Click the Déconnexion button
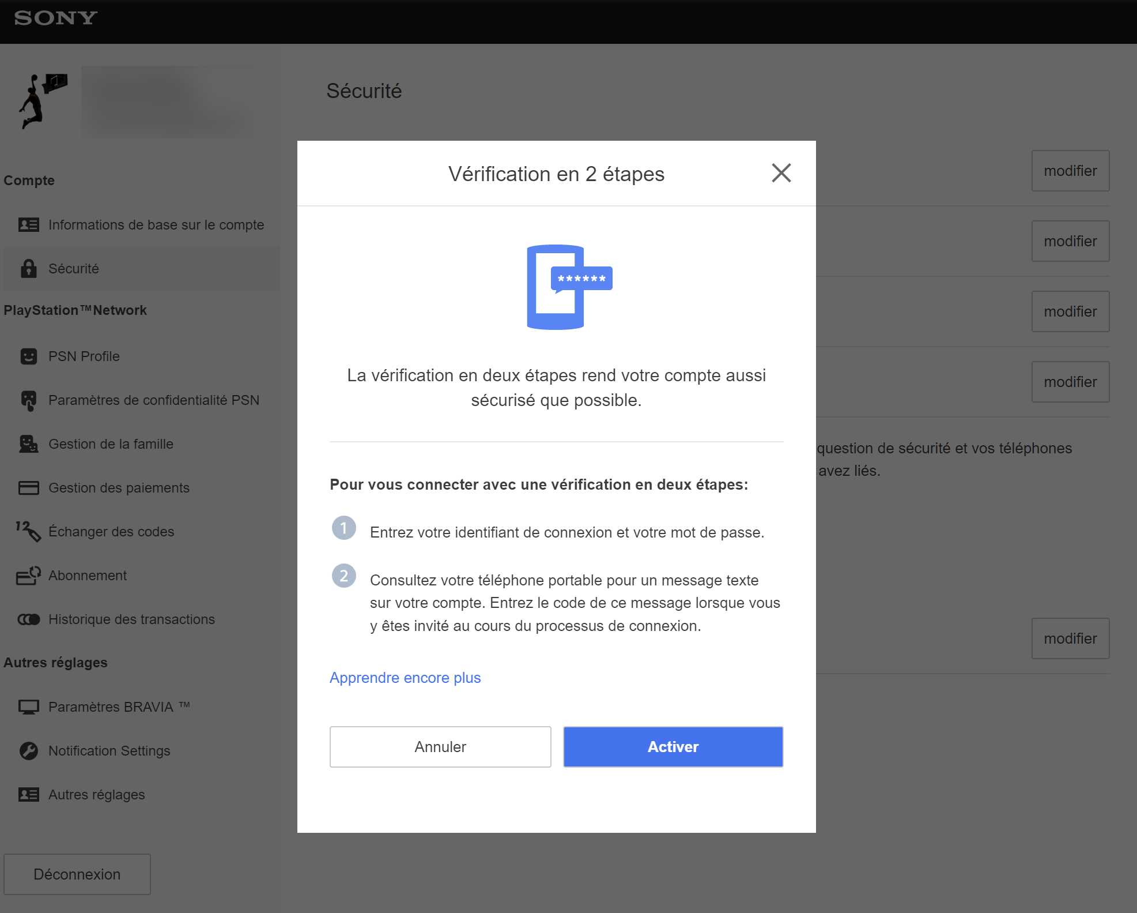The height and width of the screenshot is (913, 1137). point(77,875)
